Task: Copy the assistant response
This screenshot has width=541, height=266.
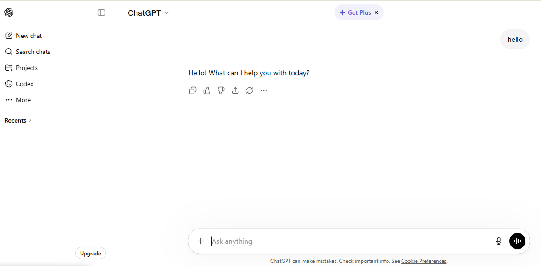Action: [x=193, y=90]
